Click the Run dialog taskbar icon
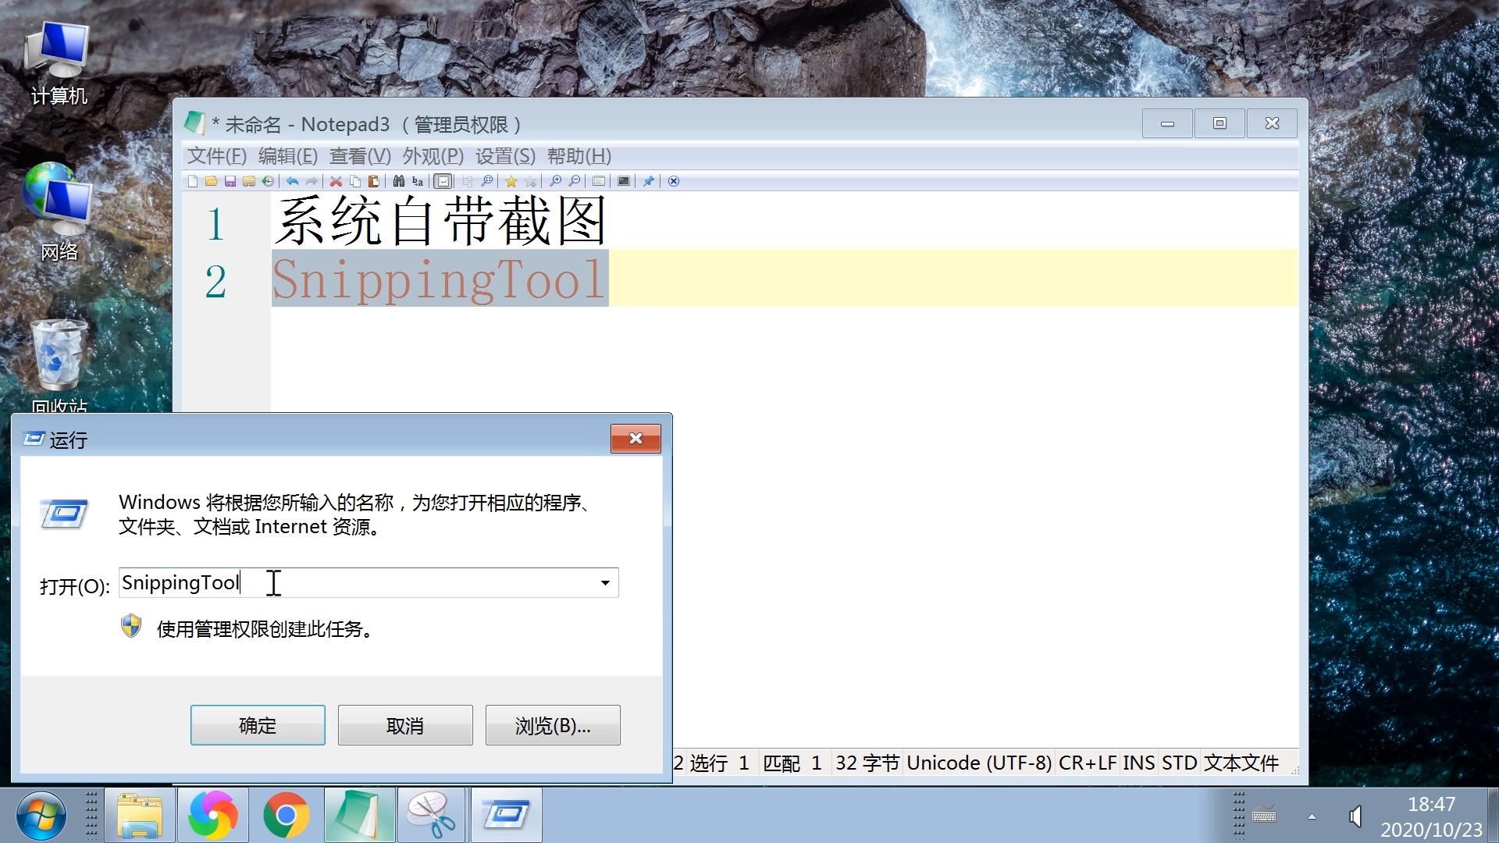This screenshot has width=1499, height=843. (x=506, y=816)
